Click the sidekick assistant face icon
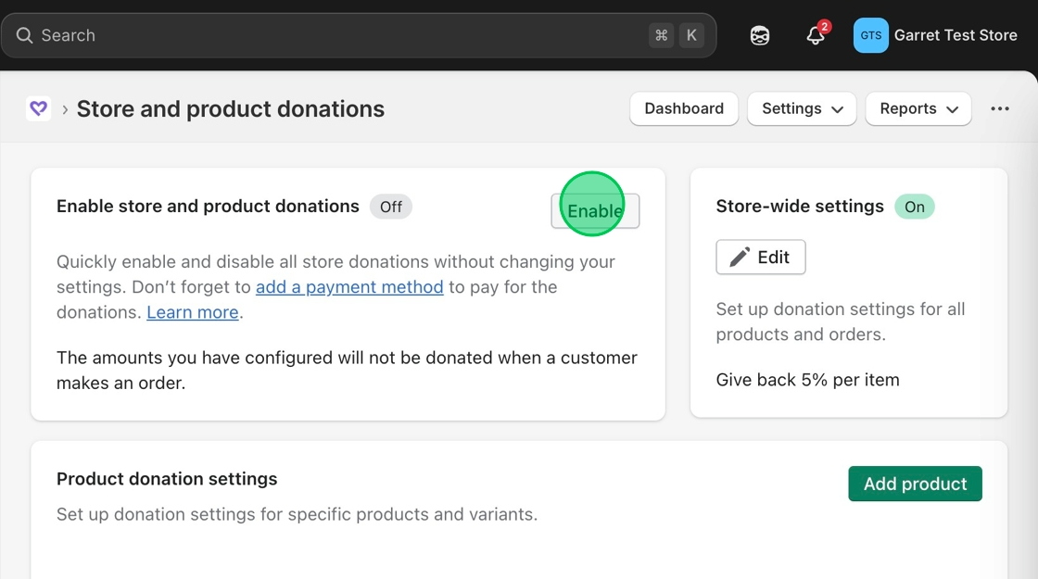Viewport: 1038px width, 579px height. click(760, 35)
